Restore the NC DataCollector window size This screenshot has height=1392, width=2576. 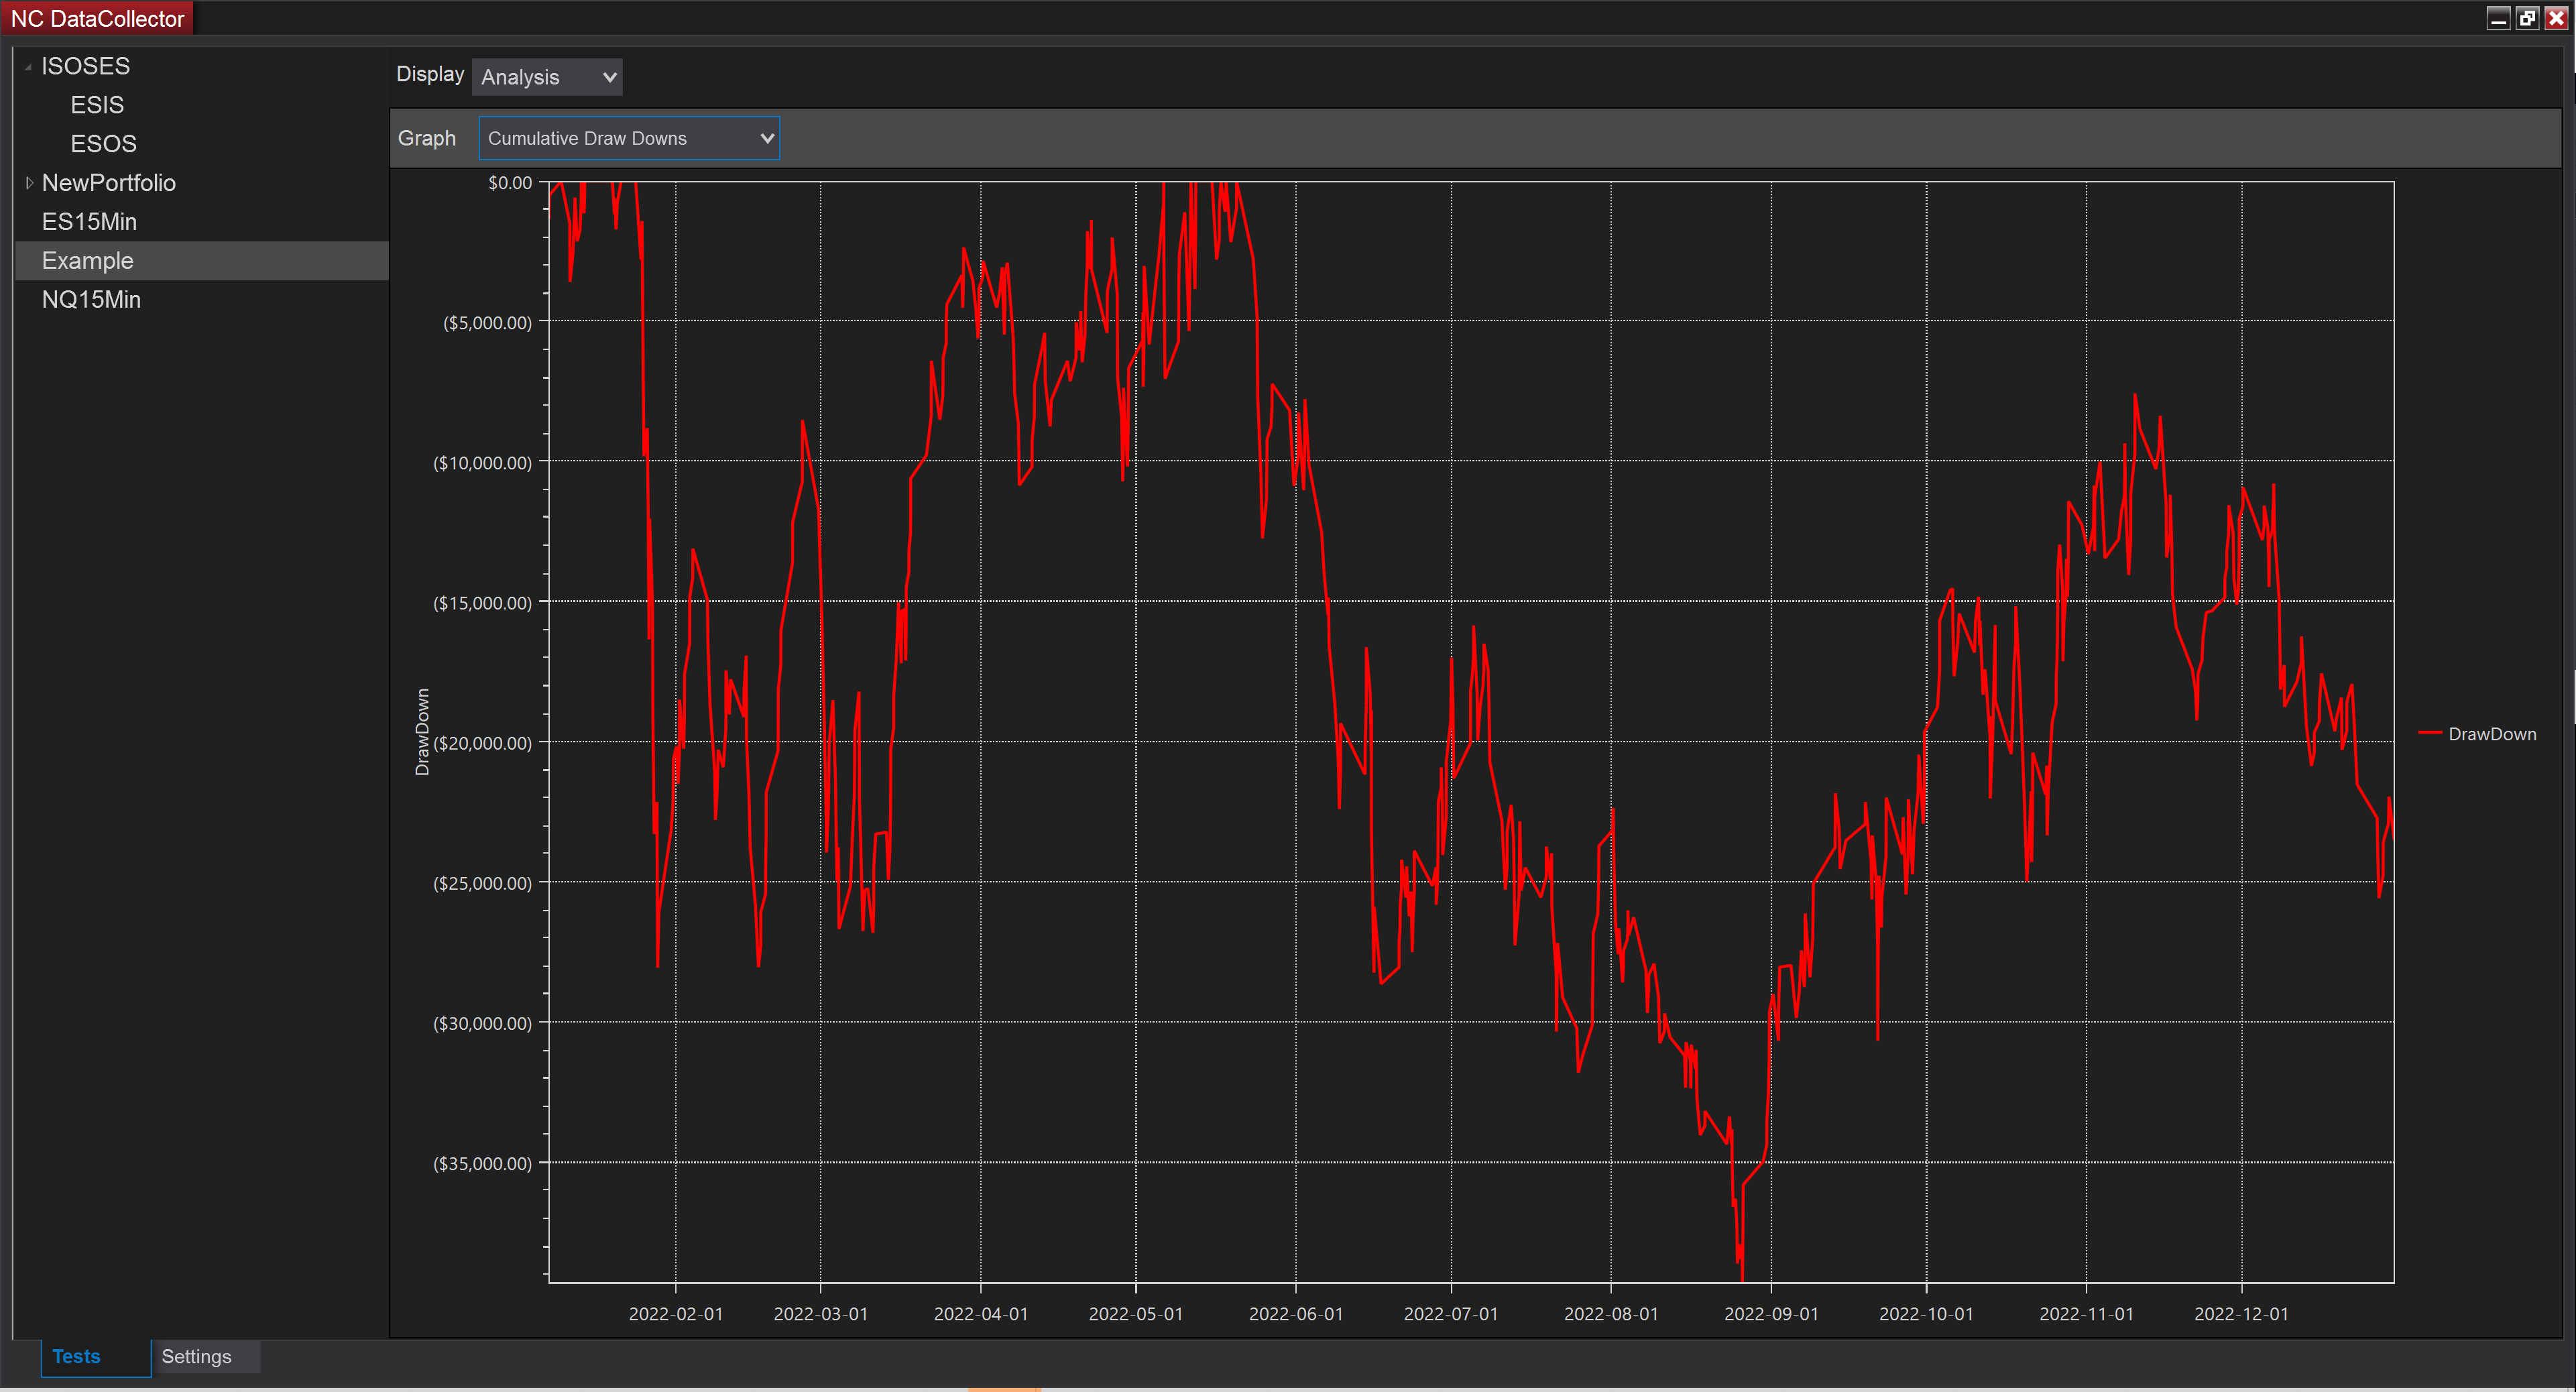[2527, 18]
